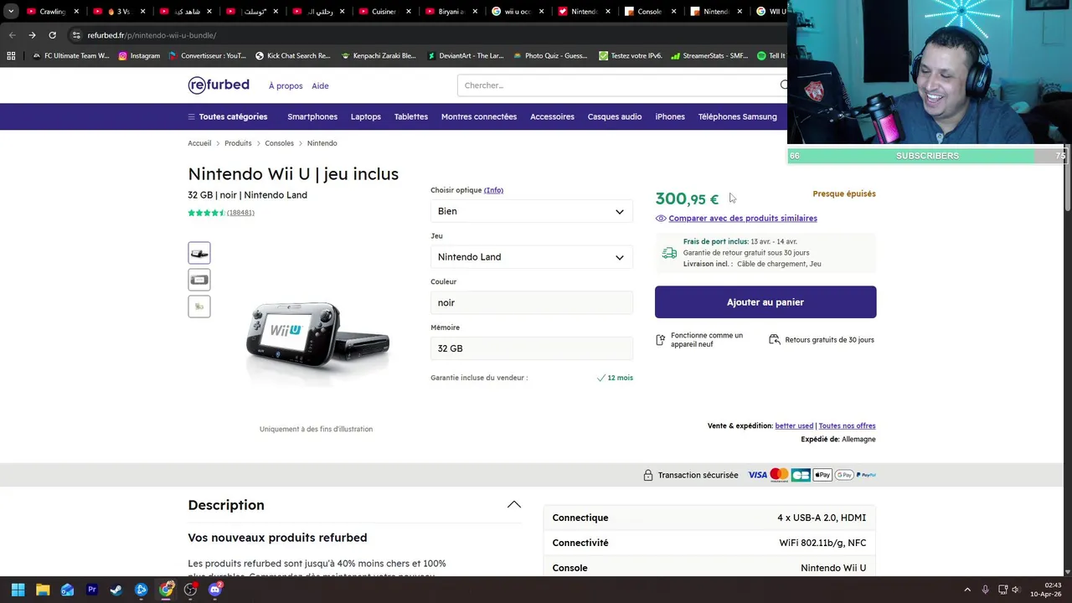Viewport: 1072px width, 603px height.
Task: Go to Nintendo breadcrumb
Action: pyautogui.click(x=322, y=143)
